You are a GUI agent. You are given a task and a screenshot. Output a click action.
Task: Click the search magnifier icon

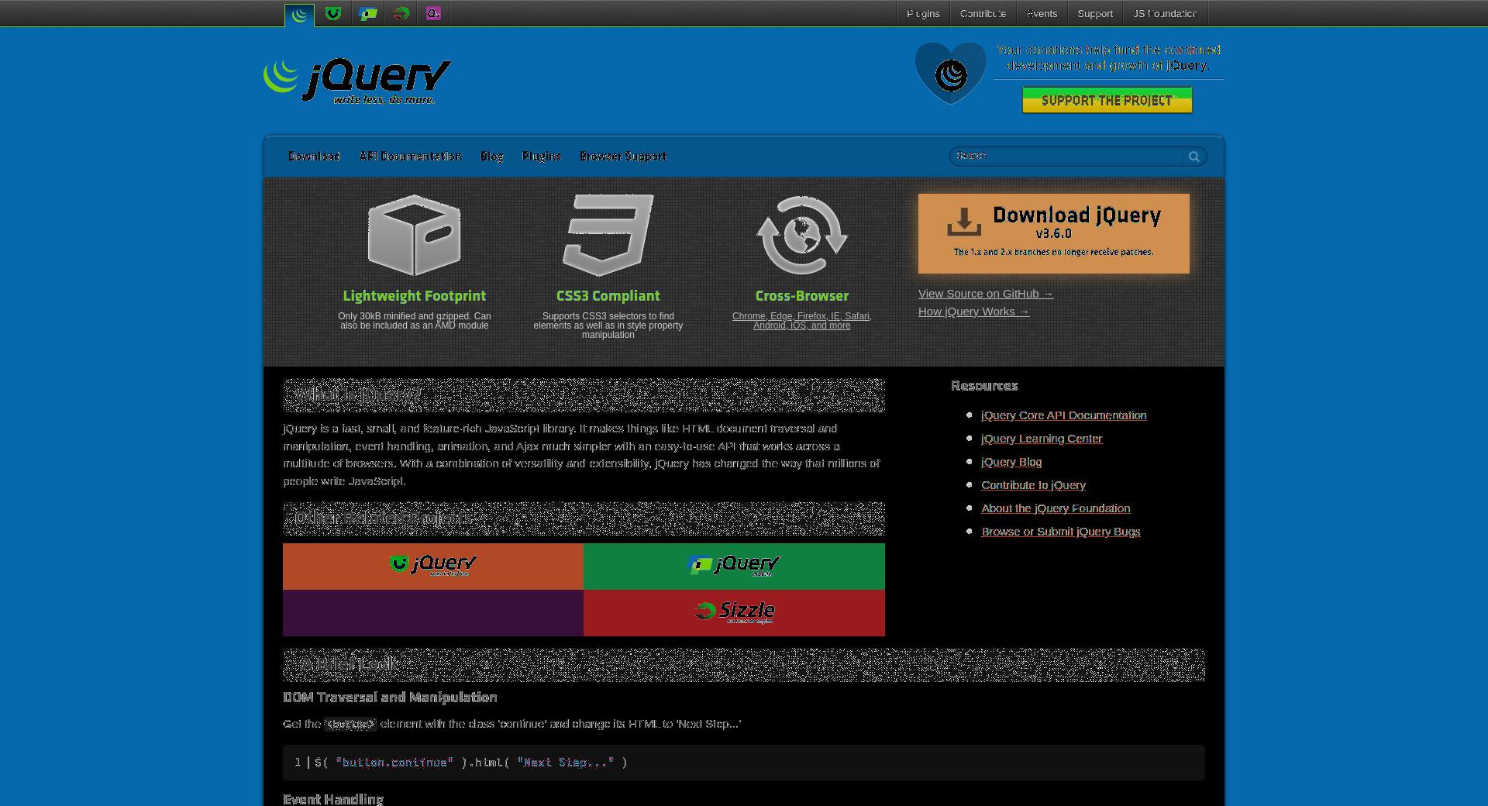(1194, 157)
